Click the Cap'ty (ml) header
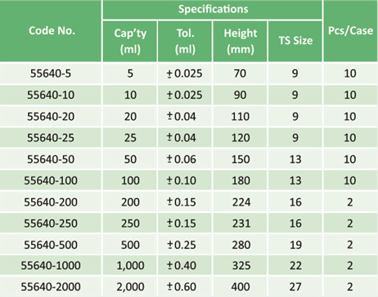 coord(130,42)
